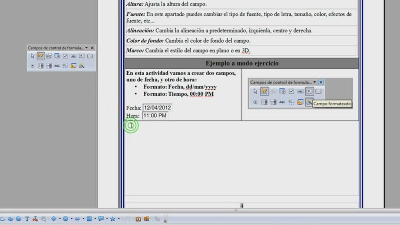Click the Insert Picture From File icon
Image resolution: width=400 pixels, height=225 pixels.
[147, 219]
